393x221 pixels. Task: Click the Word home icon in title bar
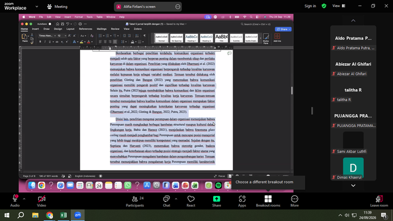tap(57, 24)
